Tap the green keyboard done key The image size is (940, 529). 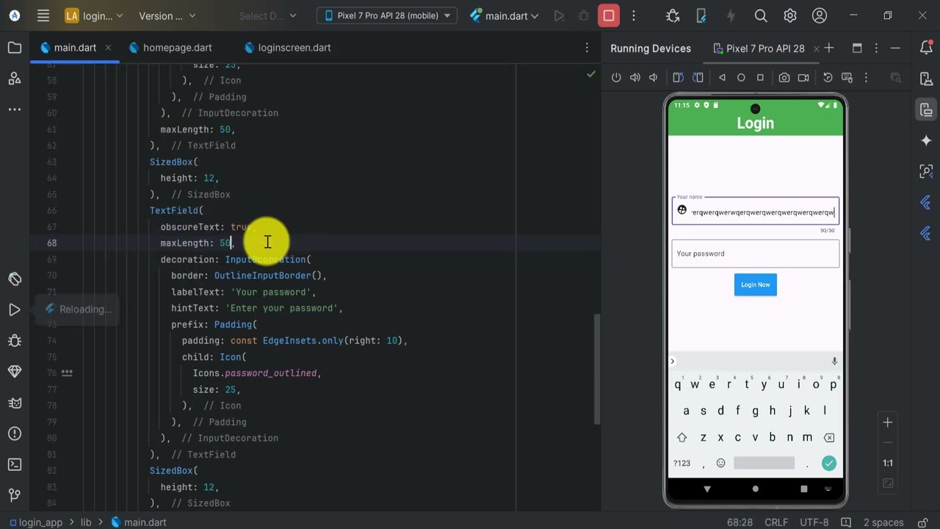coord(829,463)
